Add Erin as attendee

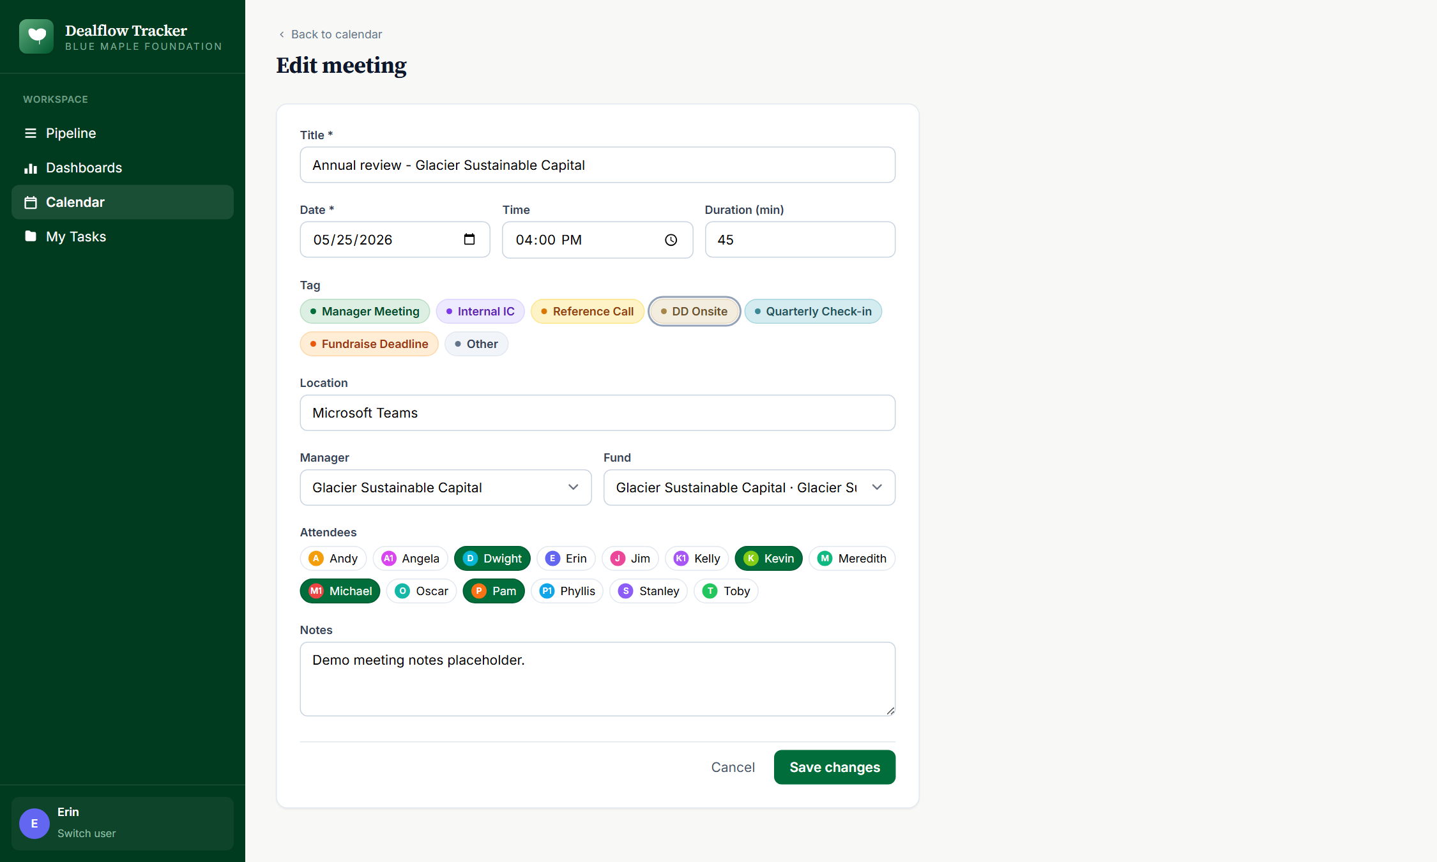pyautogui.click(x=566, y=559)
